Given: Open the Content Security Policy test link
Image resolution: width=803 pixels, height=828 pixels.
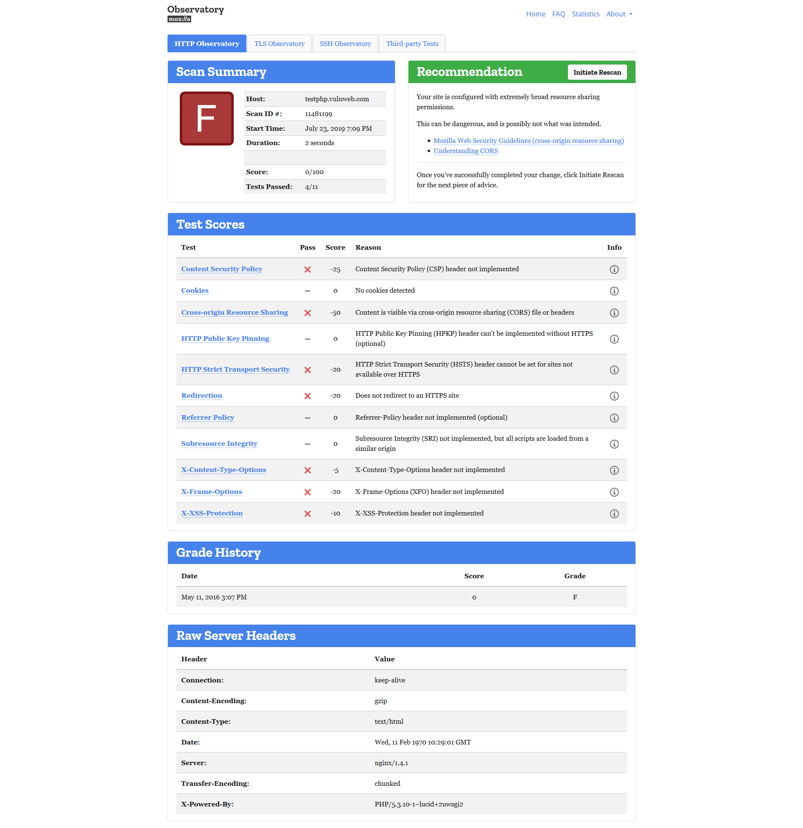Looking at the screenshot, I should (222, 269).
